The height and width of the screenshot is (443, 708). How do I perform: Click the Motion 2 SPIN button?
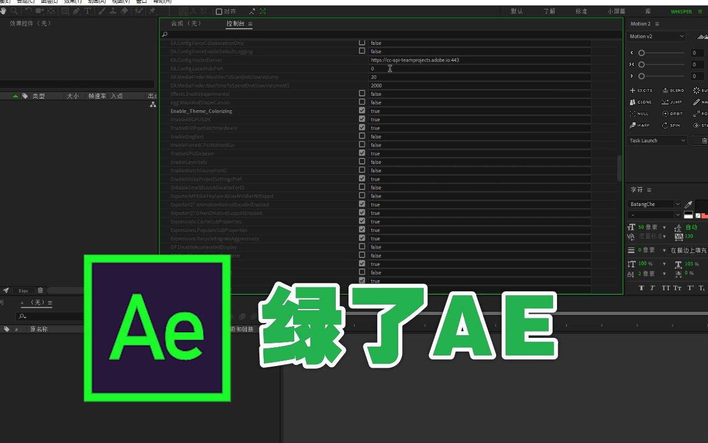pos(671,125)
